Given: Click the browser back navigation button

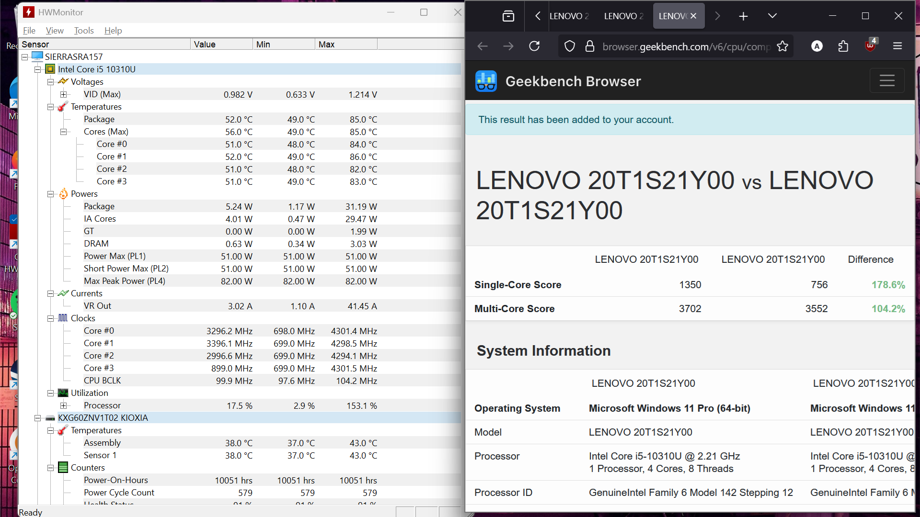Looking at the screenshot, I should click(482, 46).
